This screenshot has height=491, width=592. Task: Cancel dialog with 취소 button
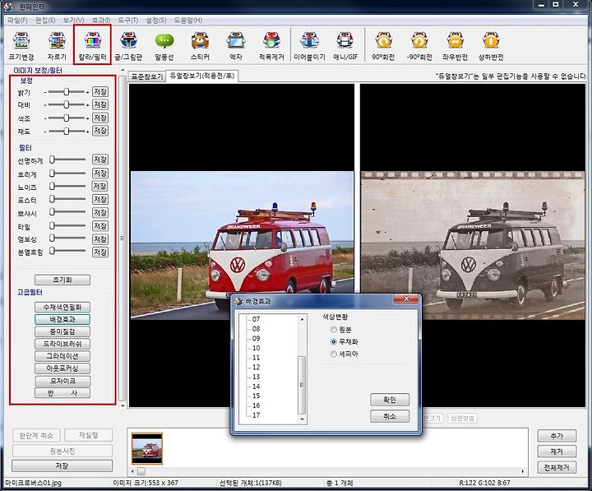click(x=390, y=416)
